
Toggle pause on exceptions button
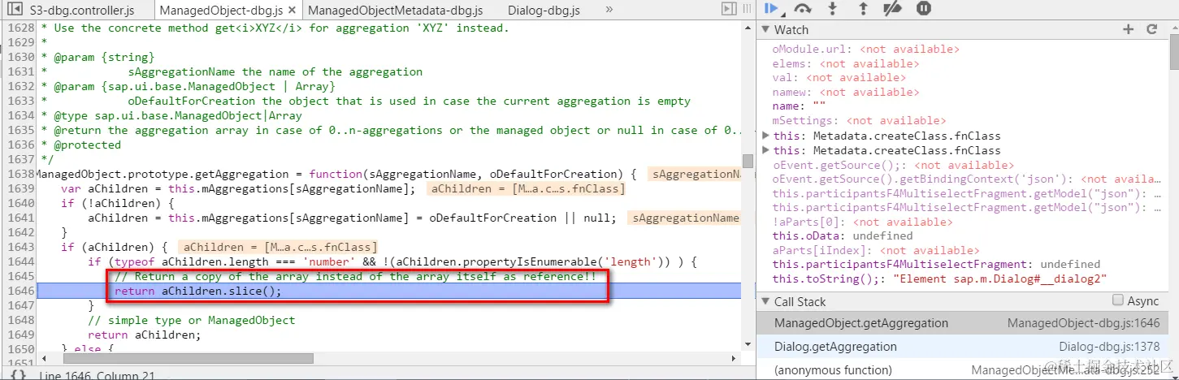[x=924, y=9]
